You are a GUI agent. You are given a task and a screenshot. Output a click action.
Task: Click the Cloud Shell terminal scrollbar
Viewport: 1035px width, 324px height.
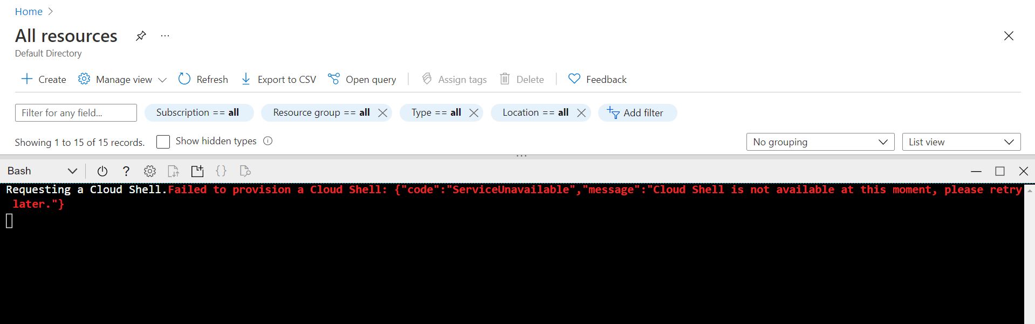[x=1029, y=254]
